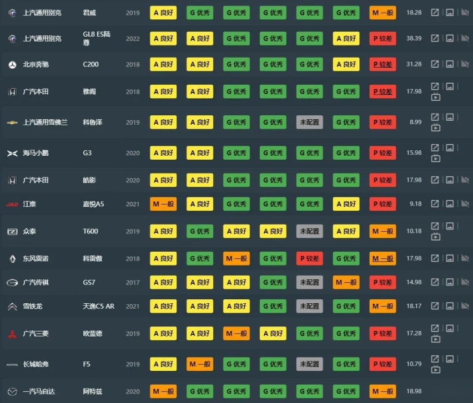Click the 未配置 badge in 科鲁泽 row
The width and height of the screenshot is (473, 403).
(x=309, y=123)
